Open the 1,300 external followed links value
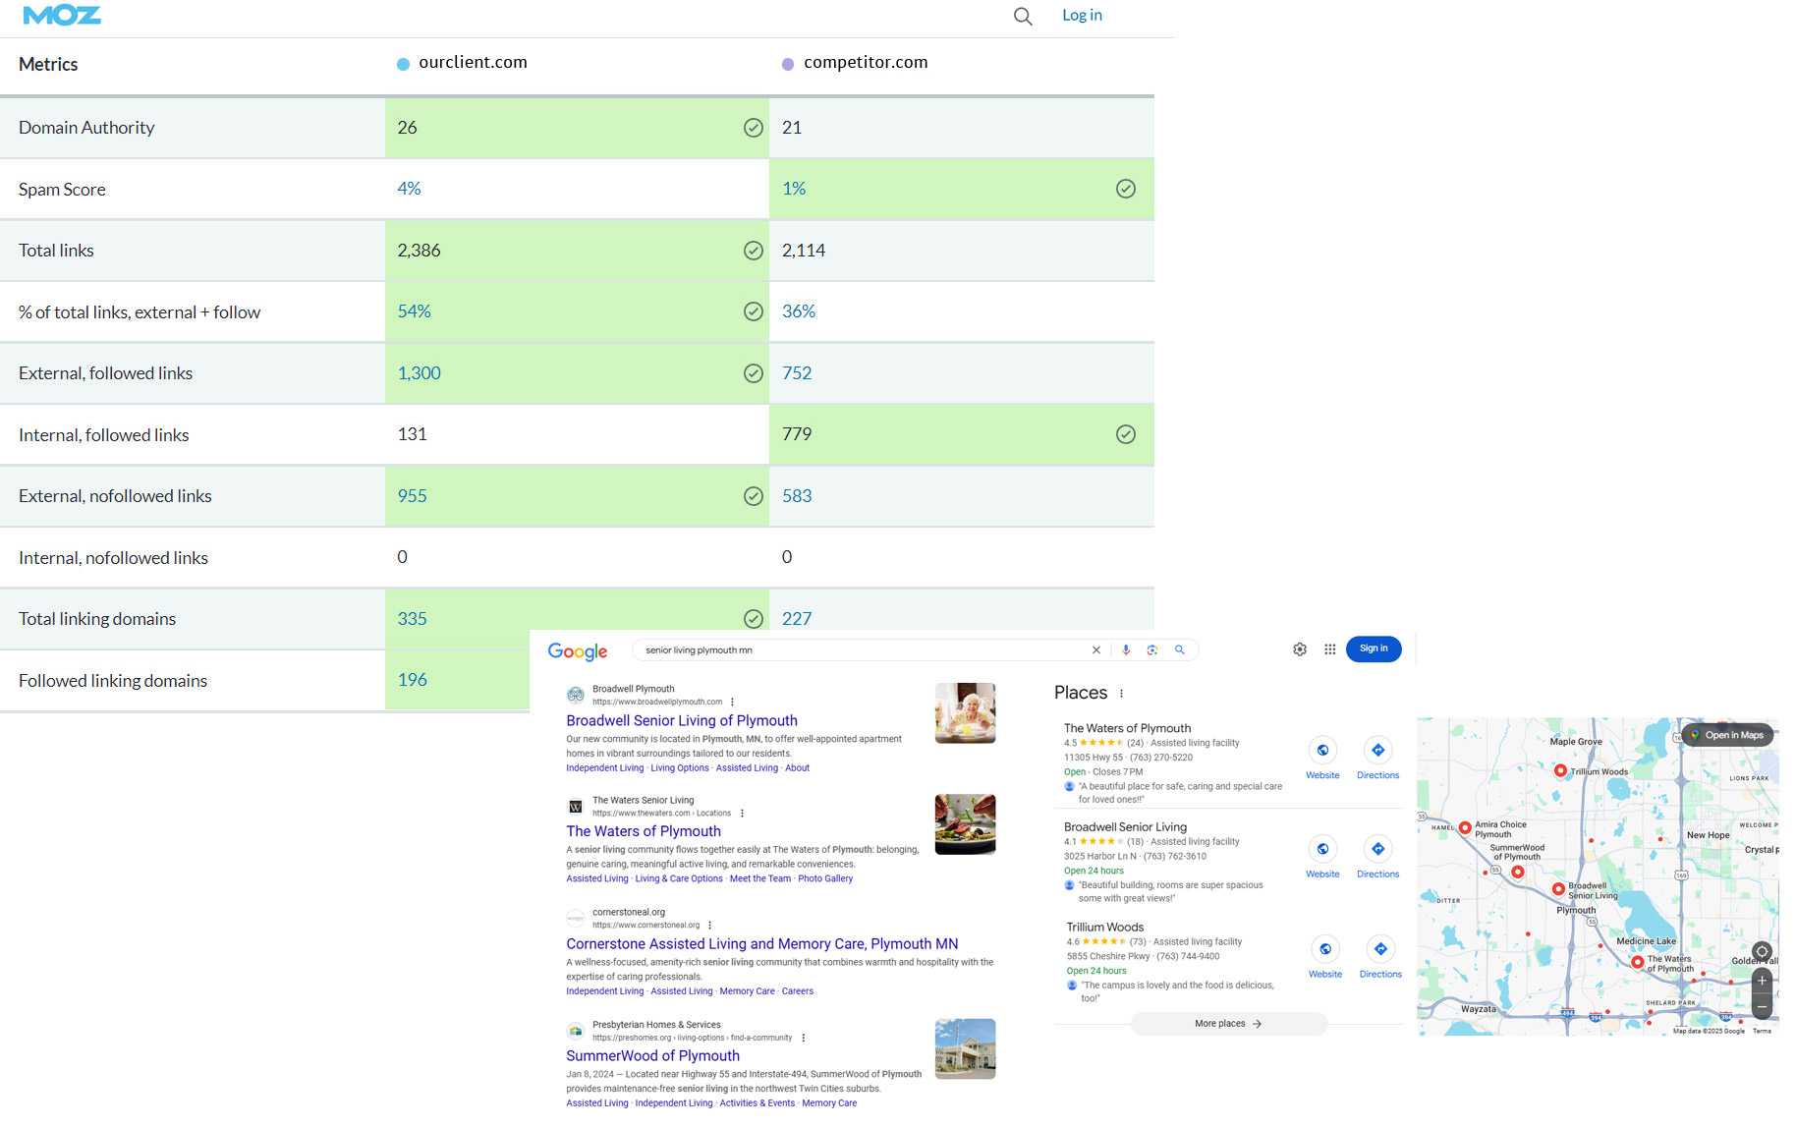 coord(419,373)
